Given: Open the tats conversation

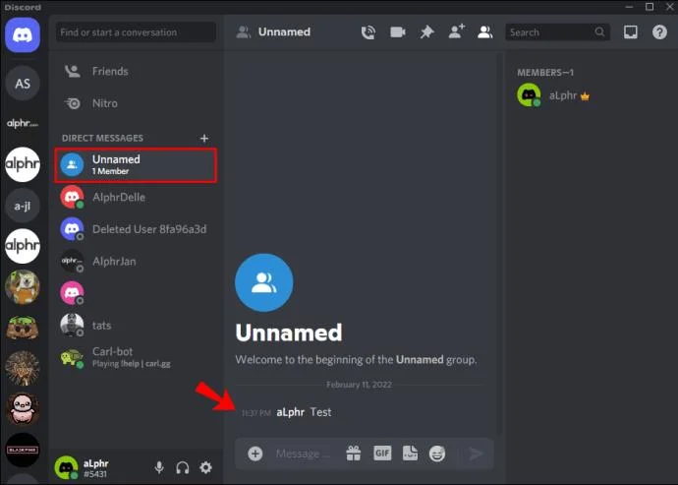Looking at the screenshot, I should click(x=136, y=326).
